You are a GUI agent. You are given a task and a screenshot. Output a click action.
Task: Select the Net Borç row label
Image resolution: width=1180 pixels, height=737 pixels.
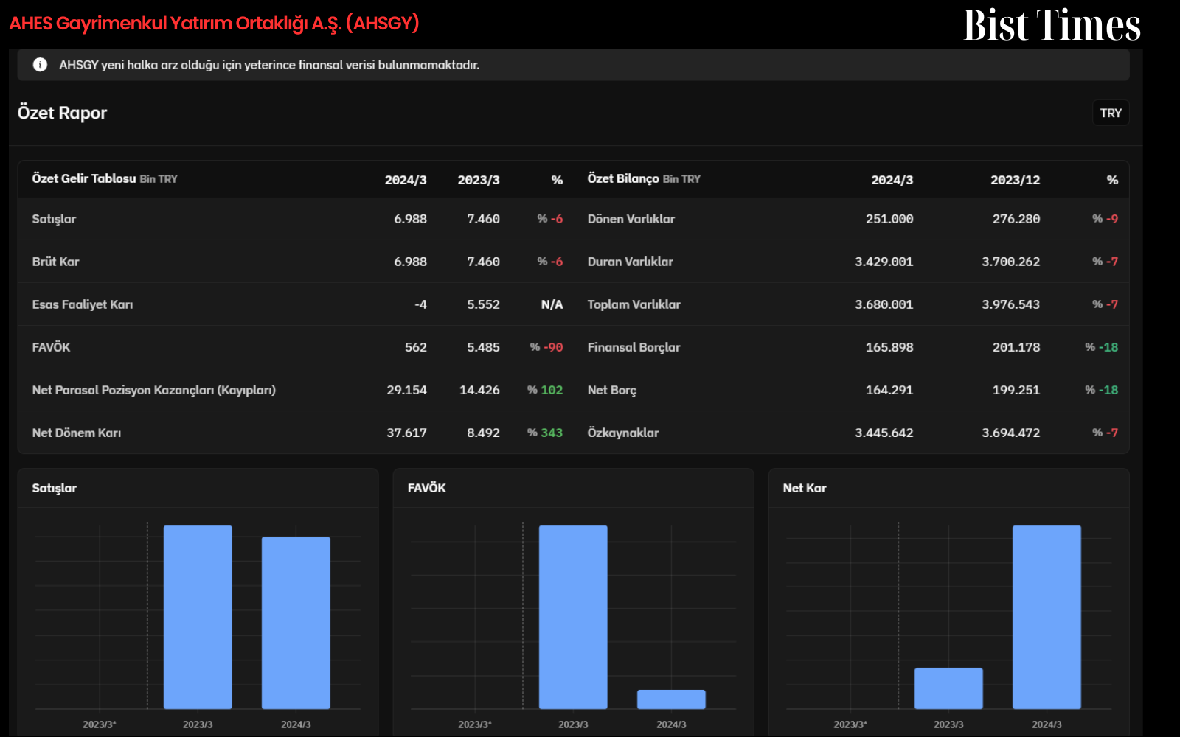tap(612, 390)
